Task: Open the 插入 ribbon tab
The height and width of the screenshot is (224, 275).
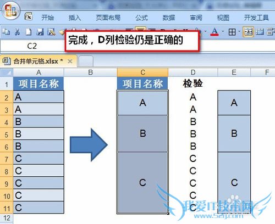Action: [75, 18]
